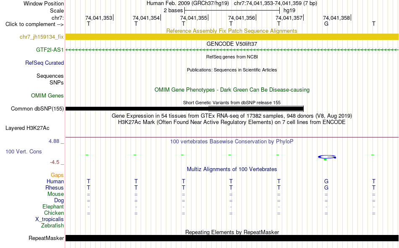Click the Gaps row label
399x248 pixels.
click(57, 175)
